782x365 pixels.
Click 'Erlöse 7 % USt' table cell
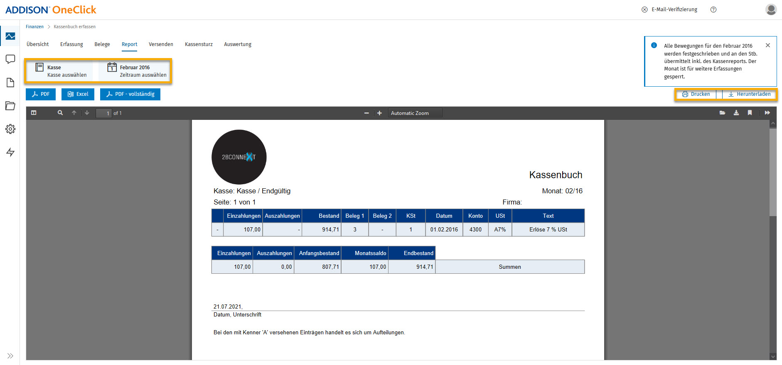tap(548, 229)
